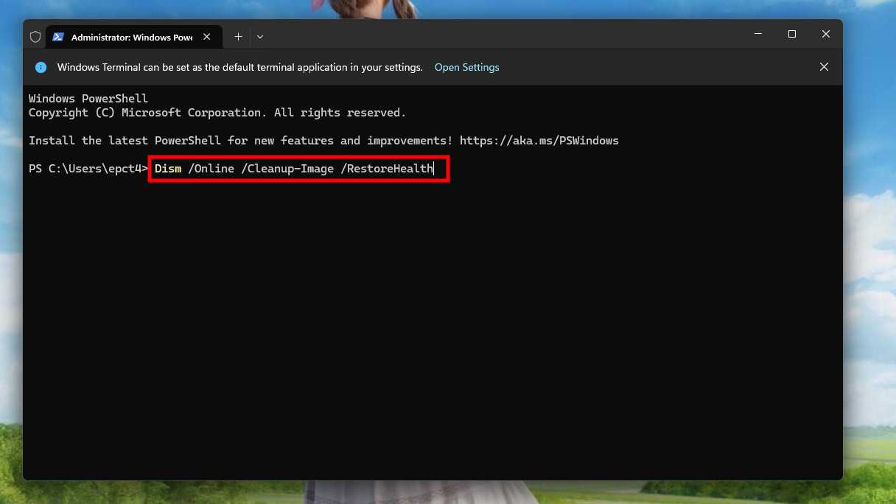Close the Administrator PowerShell tab
The height and width of the screenshot is (504, 896).
point(206,37)
